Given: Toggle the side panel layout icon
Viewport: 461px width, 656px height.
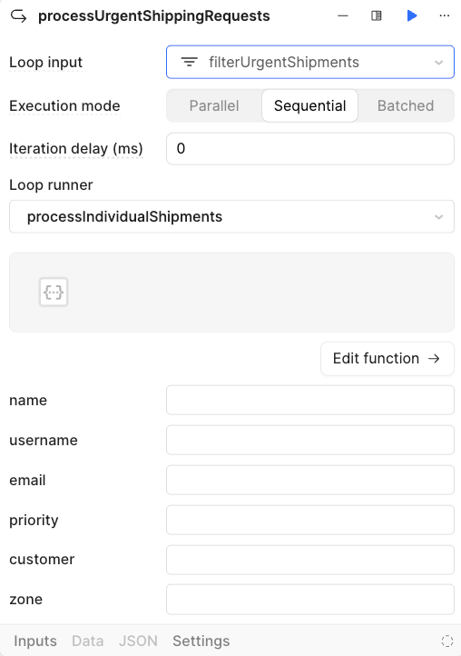Looking at the screenshot, I should 377,15.
